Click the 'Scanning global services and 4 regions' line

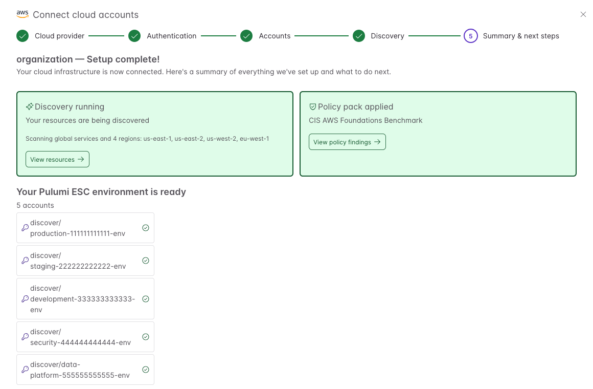coord(148,139)
